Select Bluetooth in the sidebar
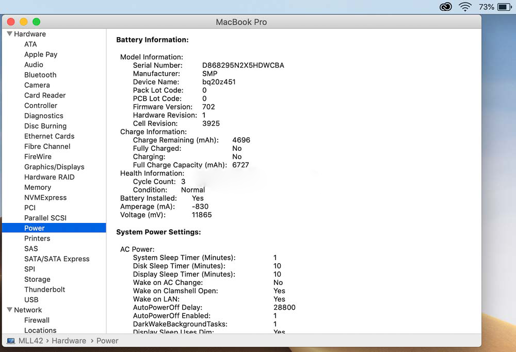Screen dimensions: 516x352 click(40, 75)
